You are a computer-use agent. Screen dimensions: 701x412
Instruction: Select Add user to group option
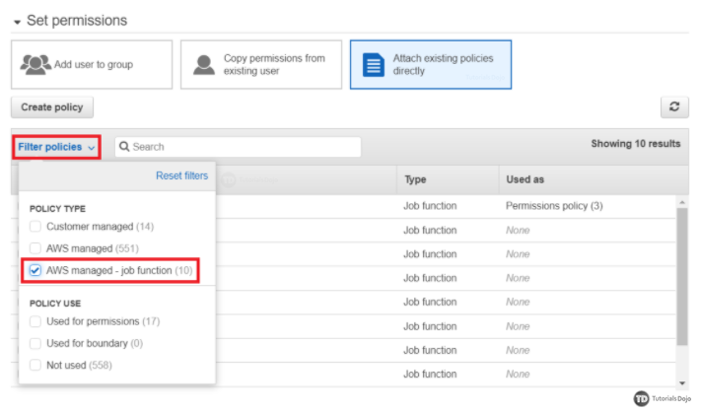92,65
